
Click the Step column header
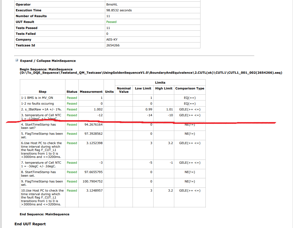[43, 92]
